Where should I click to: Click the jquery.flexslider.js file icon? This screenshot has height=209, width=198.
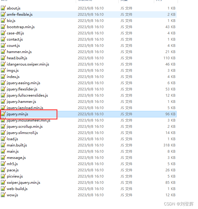tap(3, 89)
